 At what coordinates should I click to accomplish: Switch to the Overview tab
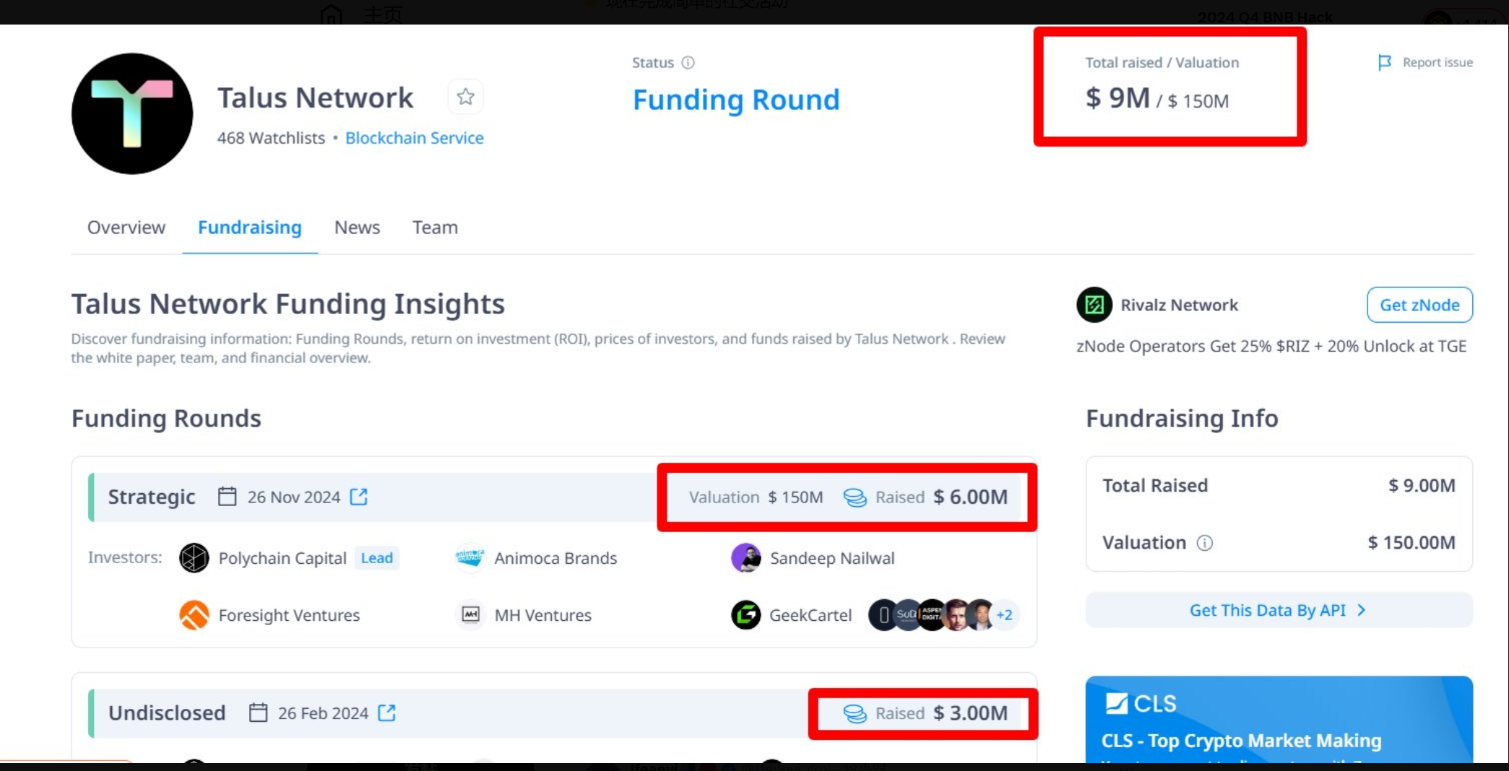coord(126,227)
